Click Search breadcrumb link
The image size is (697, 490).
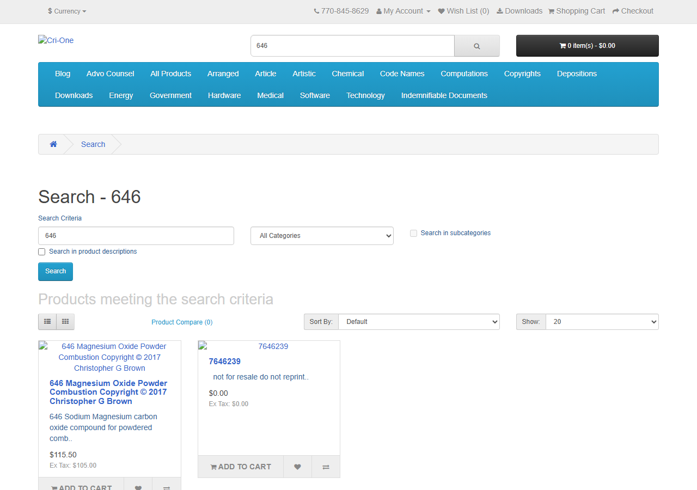click(x=93, y=144)
